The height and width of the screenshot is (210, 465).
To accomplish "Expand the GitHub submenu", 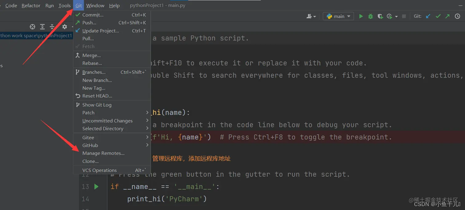I will click(x=112, y=145).
